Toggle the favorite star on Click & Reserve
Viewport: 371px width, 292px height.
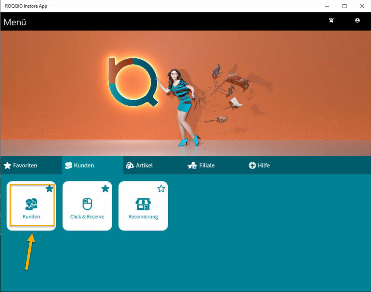click(x=105, y=189)
